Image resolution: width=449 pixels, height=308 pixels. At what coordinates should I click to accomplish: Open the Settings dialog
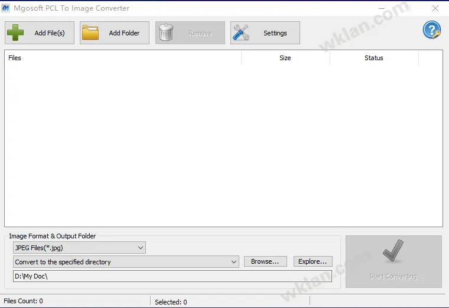265,32
